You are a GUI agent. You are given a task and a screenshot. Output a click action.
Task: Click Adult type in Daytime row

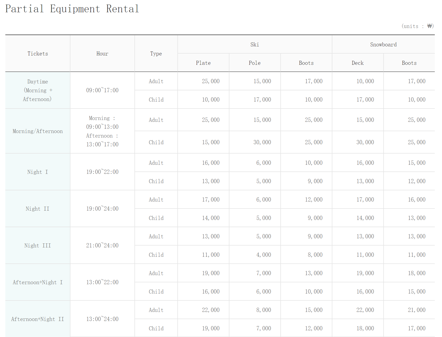coord(156,81)
